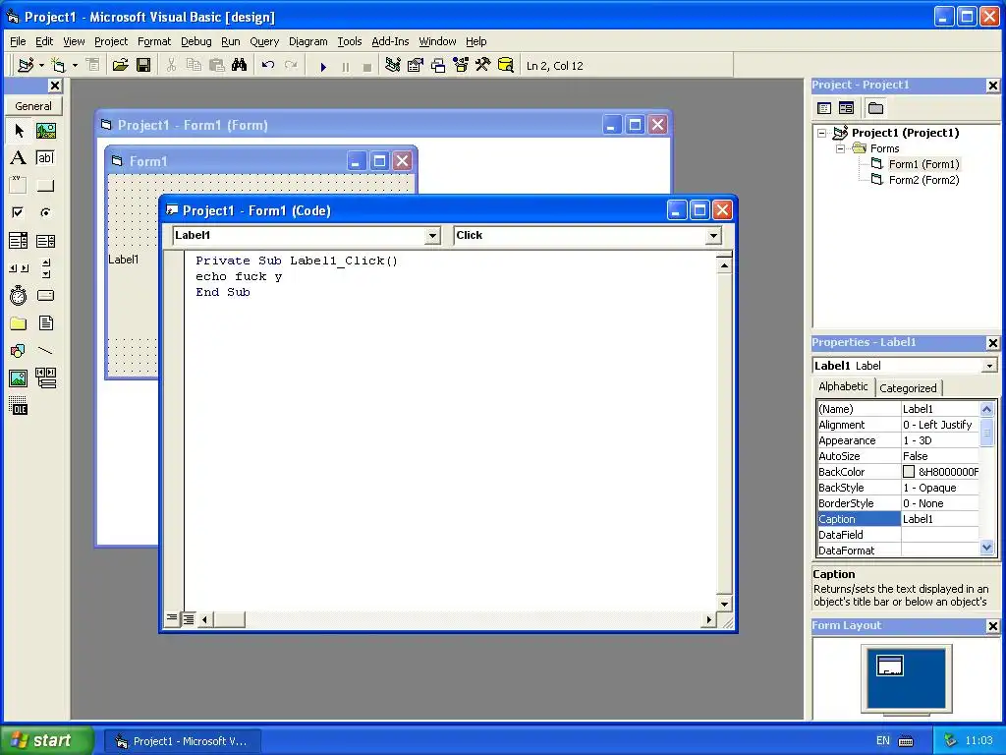Image resolution: width=1006 pixels, height=755 pixels.
Task: Click Add Standard EXE Project icon
Action: (26, 66)
